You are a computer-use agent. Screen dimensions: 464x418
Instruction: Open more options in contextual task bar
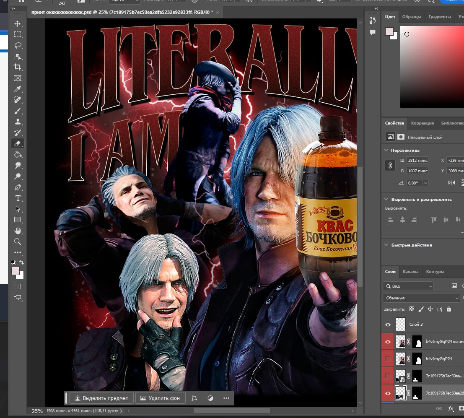tap(226, 398)
